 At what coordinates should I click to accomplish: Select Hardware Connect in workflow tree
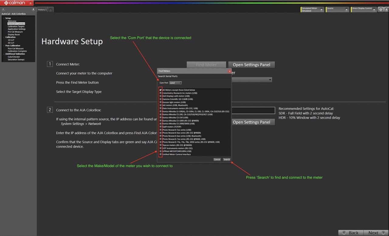pyautogui.click(x=16, y=24)
